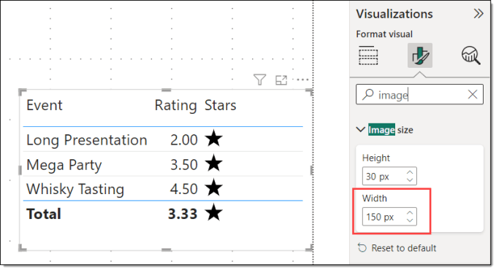The height and width of the screenshot is (270, 496).
Task: Click Reset to default
Action: pos(397,248)
